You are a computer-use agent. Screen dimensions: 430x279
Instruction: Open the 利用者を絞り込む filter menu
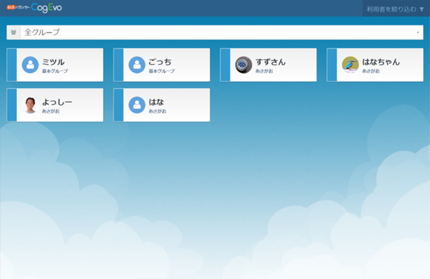coord(392,9)
